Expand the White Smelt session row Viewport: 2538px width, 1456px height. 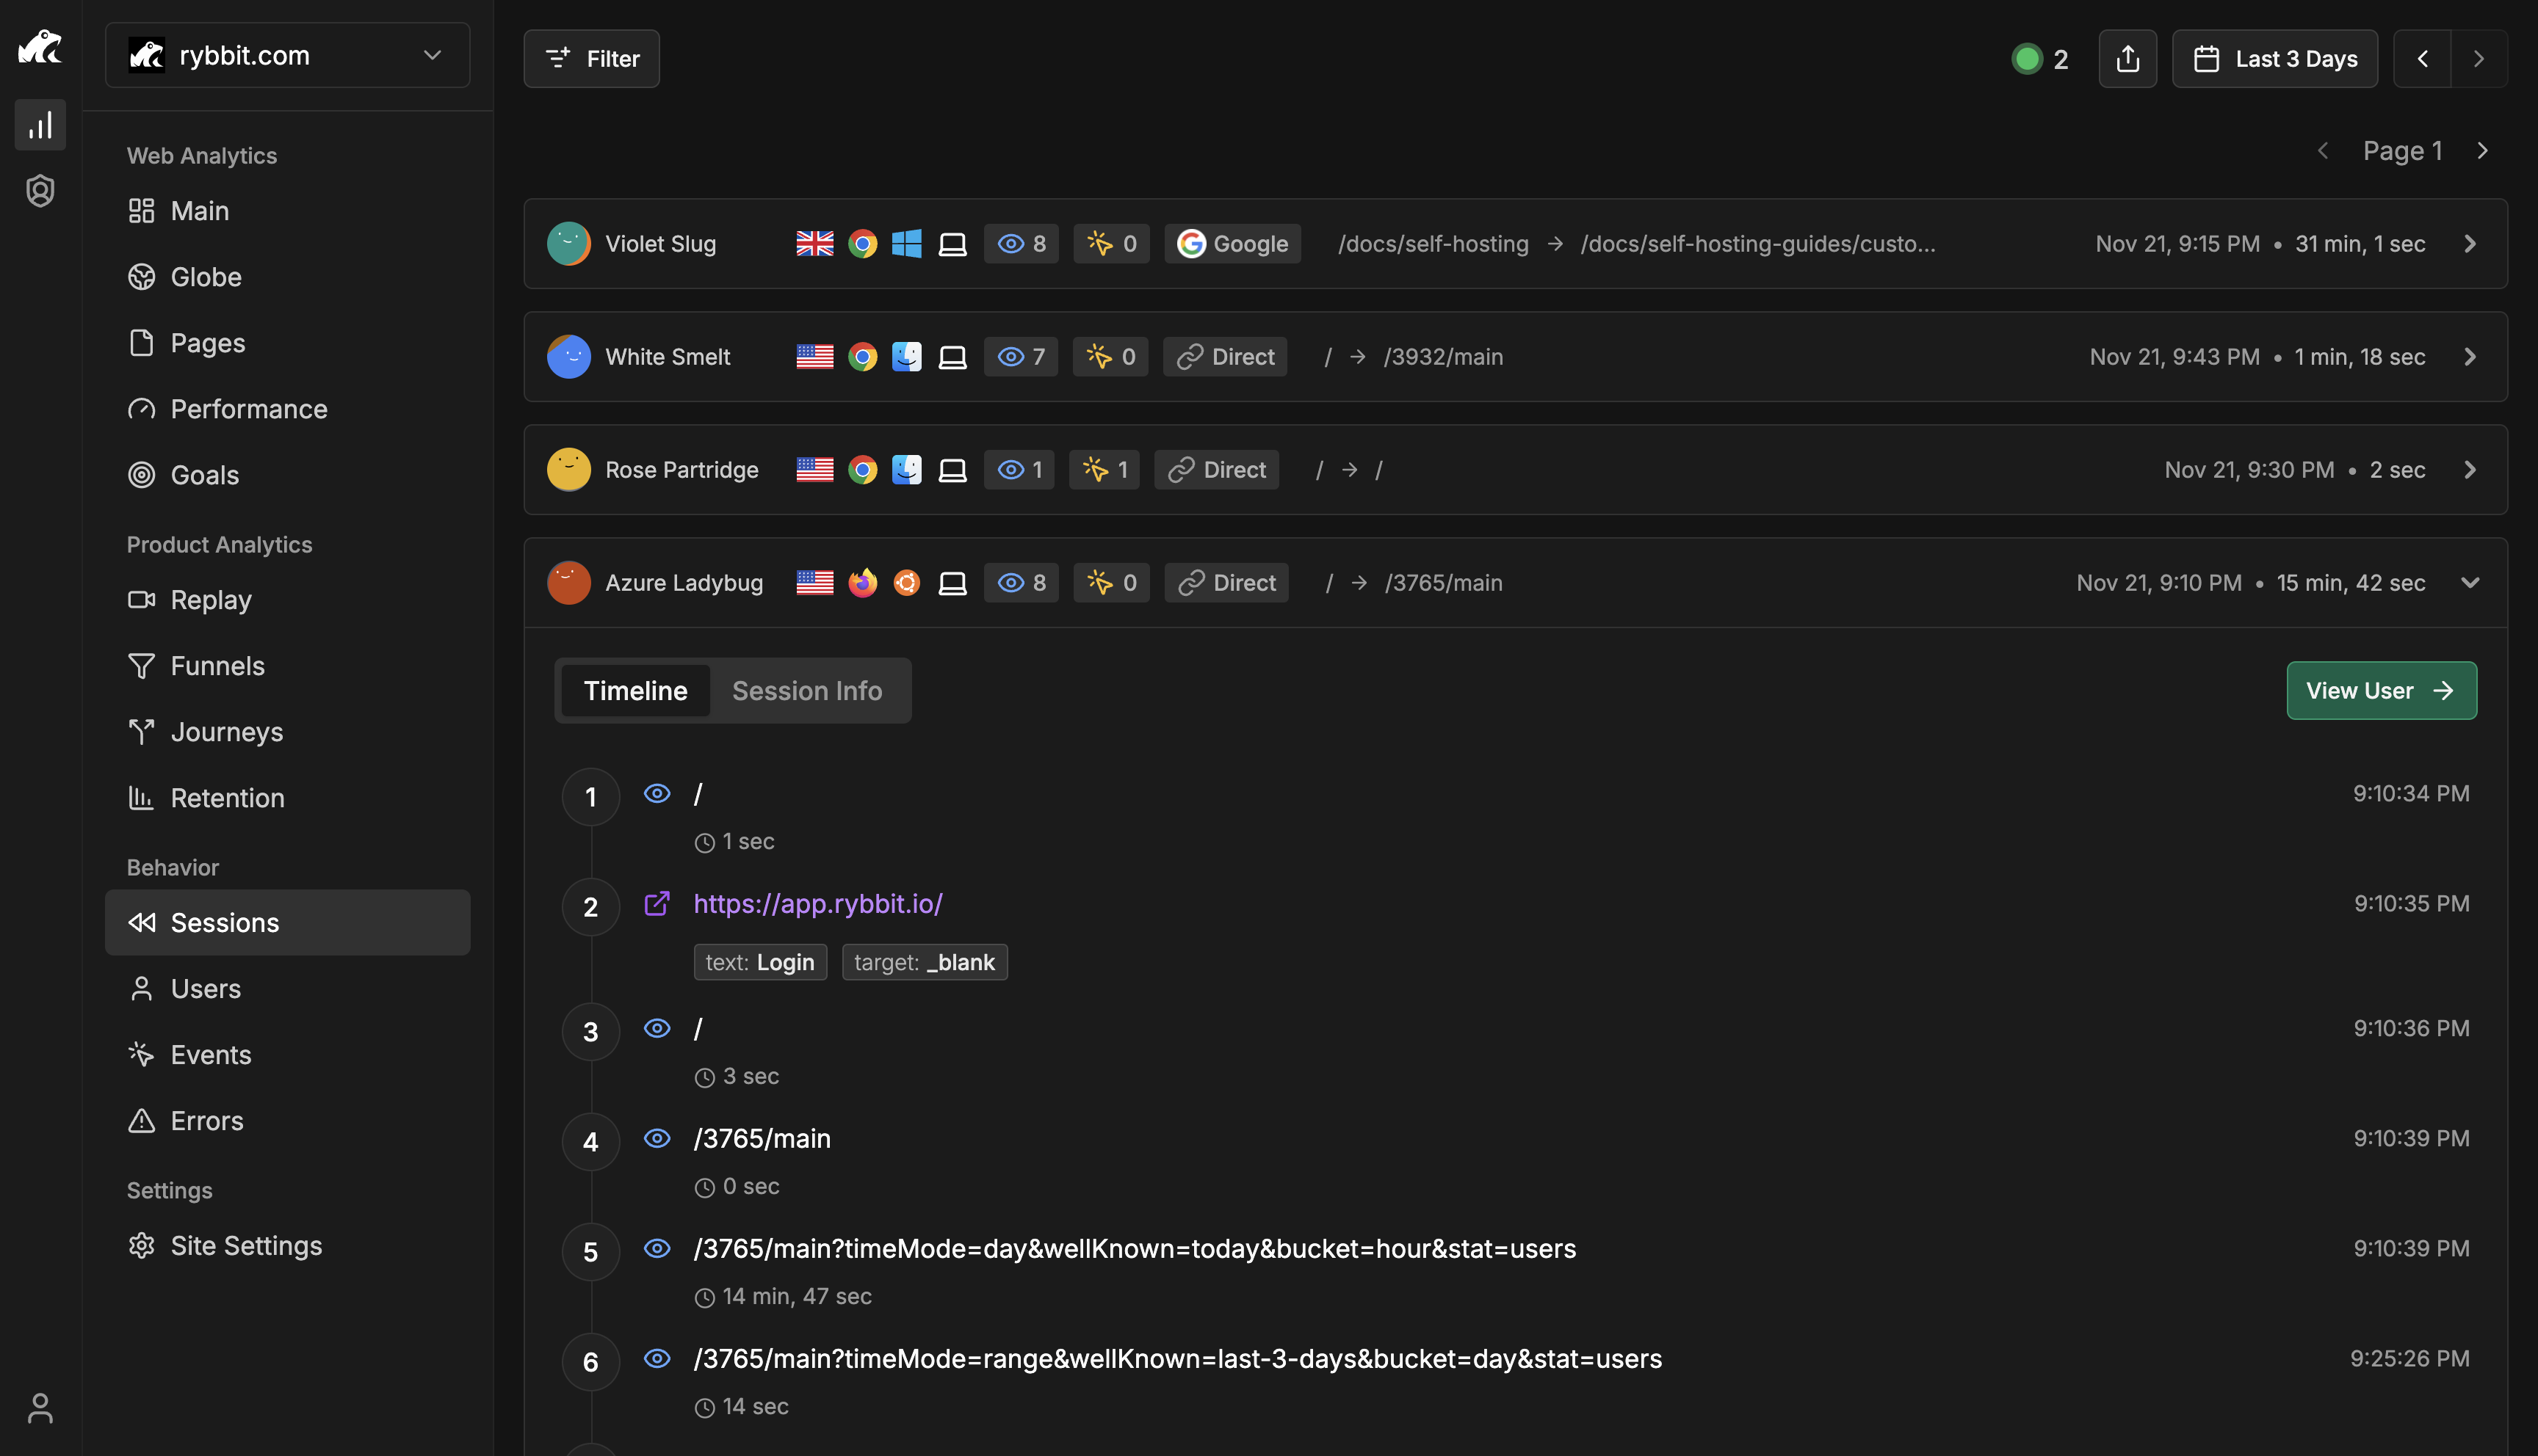2469,357
